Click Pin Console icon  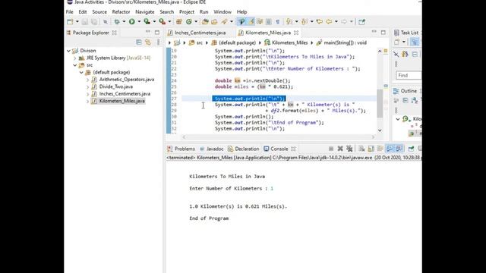(x=411, y=149)
